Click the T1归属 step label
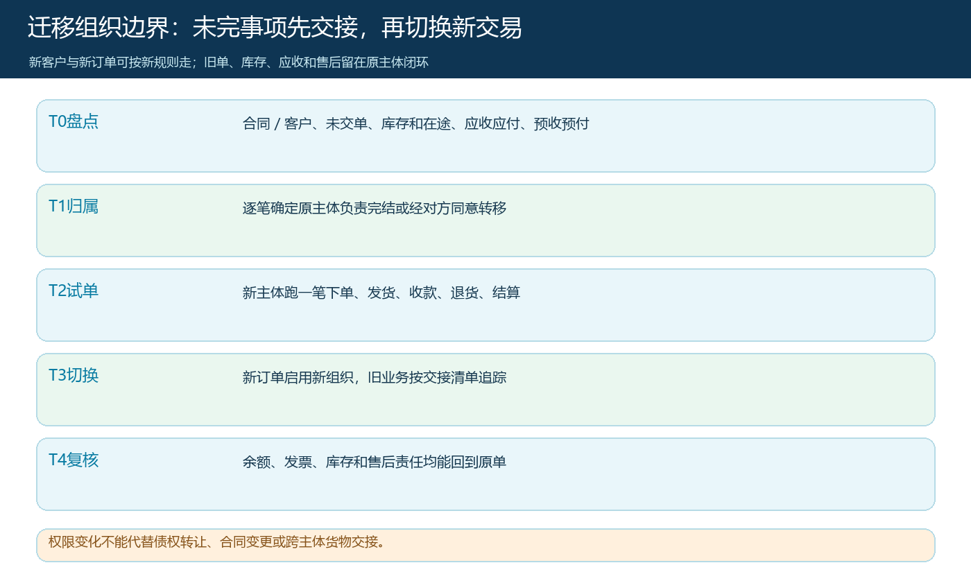971x572 pixels. tap(74, 206)
